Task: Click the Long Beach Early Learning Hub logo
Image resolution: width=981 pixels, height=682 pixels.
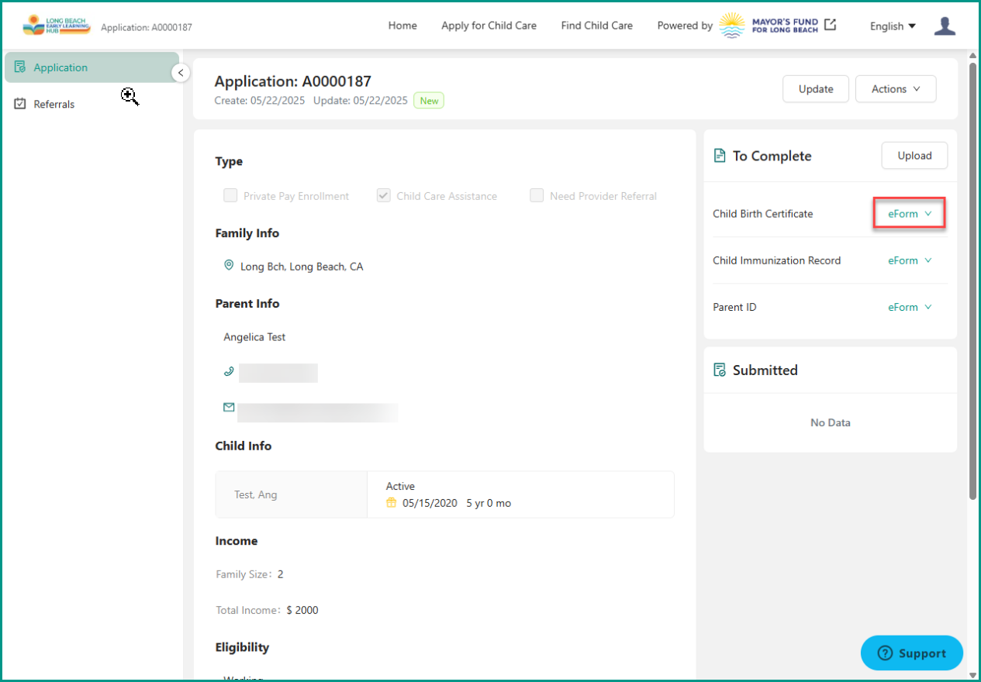Action: pos(57,26)
